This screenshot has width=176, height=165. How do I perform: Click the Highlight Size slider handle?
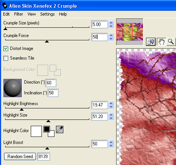pyautogui.click(x=48, y=121)
